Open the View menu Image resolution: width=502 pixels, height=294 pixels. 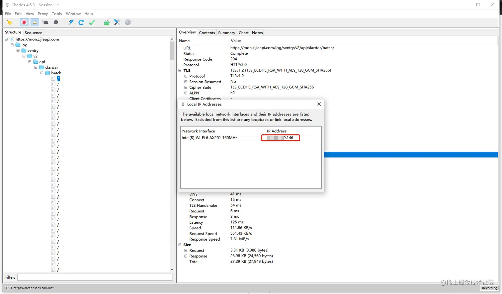(x=30, y=14)
